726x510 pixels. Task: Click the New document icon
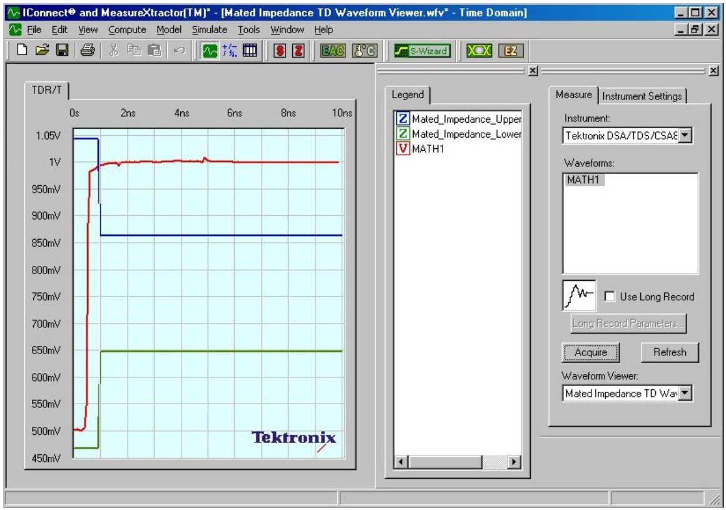point(22,50)
